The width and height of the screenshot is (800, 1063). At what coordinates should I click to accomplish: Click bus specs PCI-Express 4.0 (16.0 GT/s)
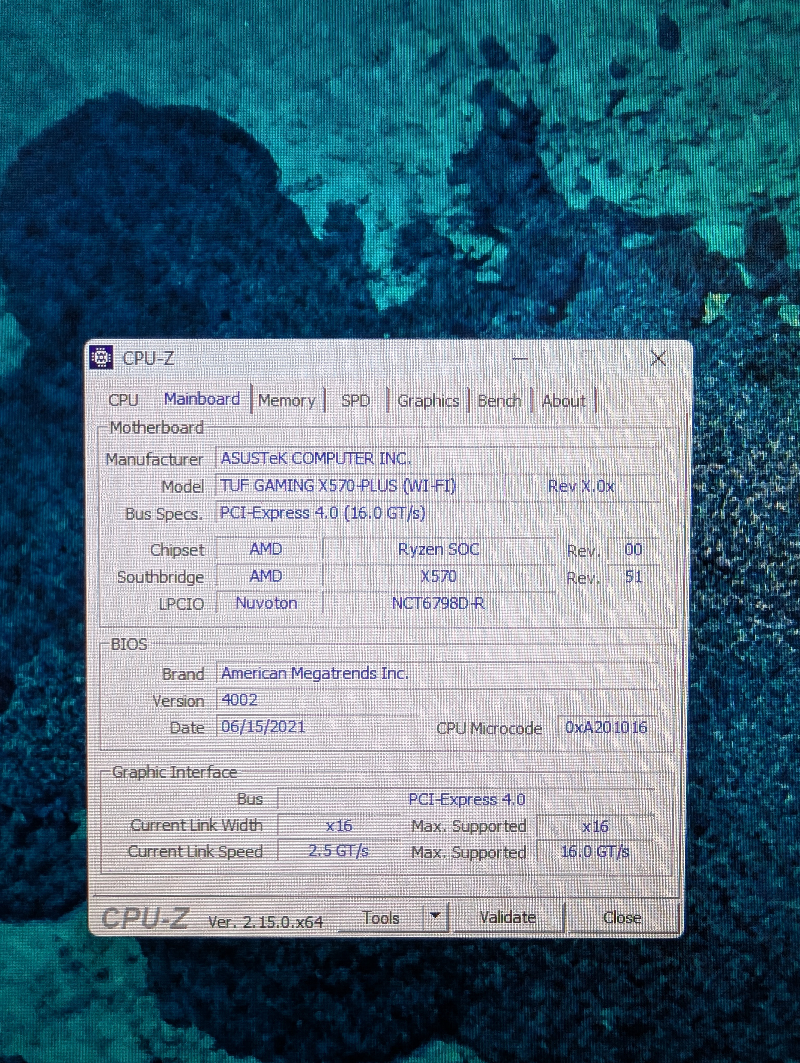[x=438, y=513]
